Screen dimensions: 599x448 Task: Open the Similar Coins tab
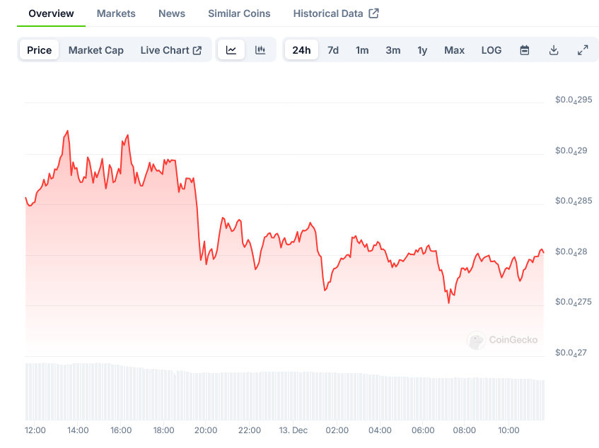point(239,13)
